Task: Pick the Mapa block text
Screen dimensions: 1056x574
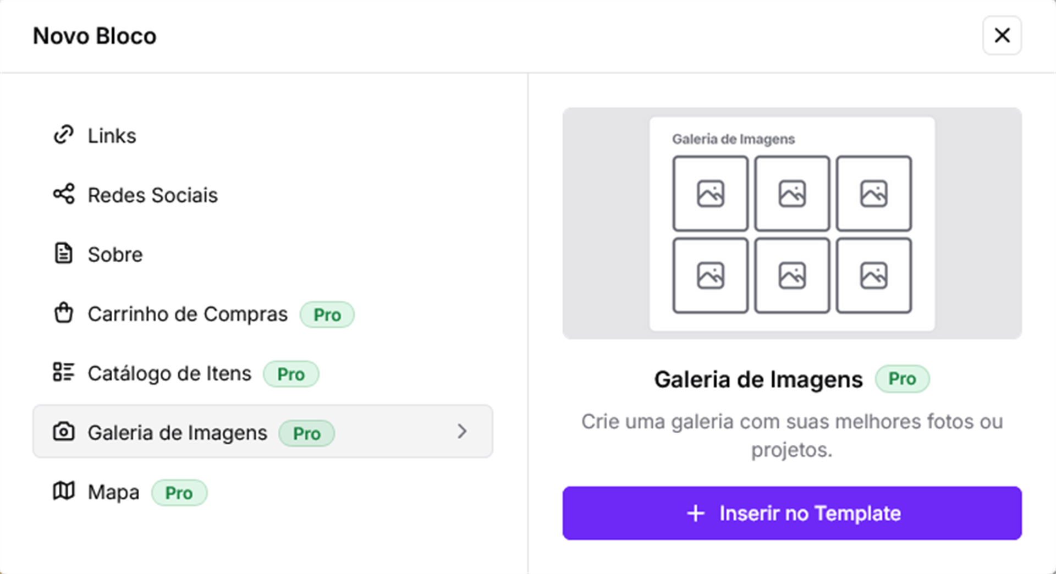Action: (114, 492)
